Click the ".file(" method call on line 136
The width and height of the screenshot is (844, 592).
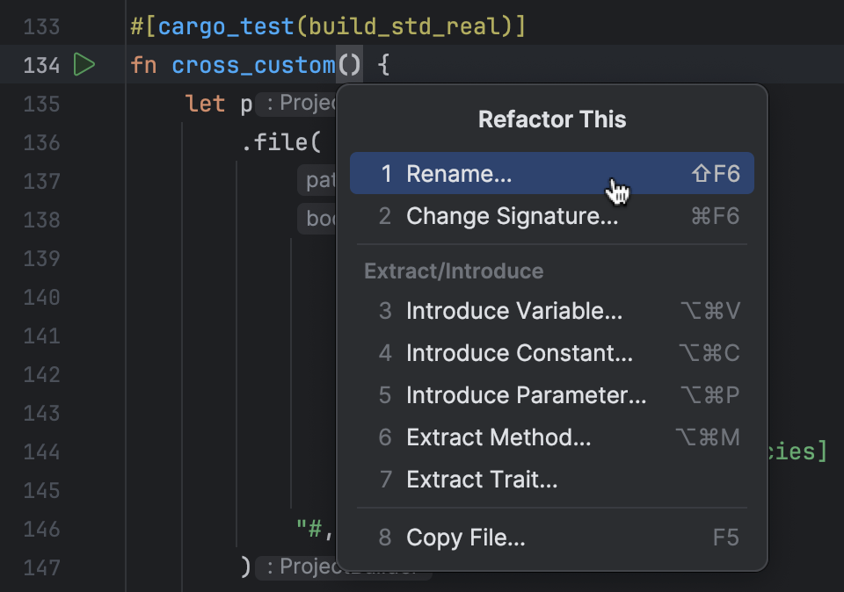pyautogui.click(x=273, y=141)
